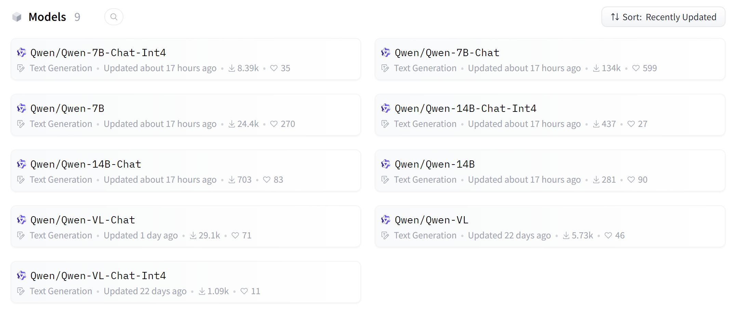Click 'Text Generation' label on Qwen/Qwen-14B card

pos(425,180)
